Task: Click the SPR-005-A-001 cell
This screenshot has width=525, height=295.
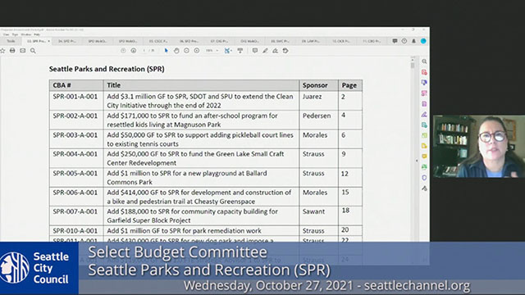Action: 76,178
